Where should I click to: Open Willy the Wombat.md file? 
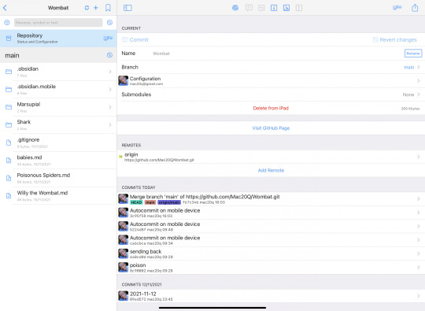[x=58, y=195]
